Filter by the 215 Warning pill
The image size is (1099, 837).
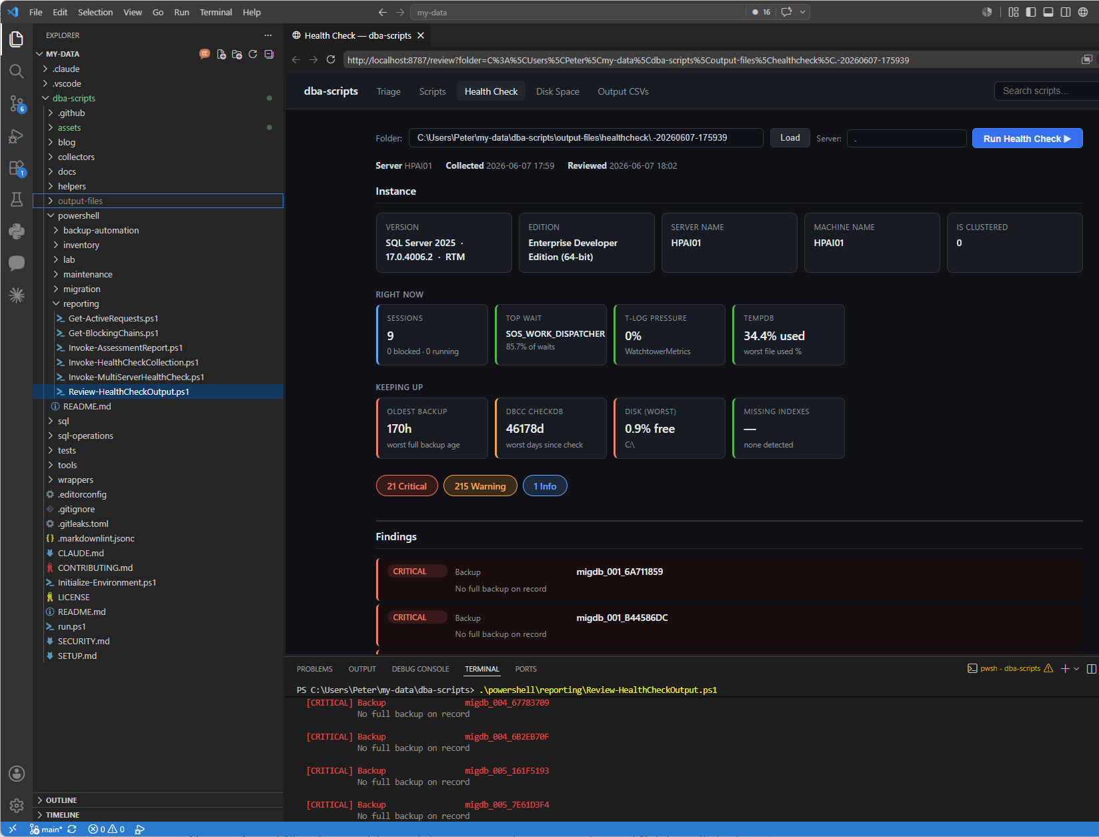tap(480, 486)
